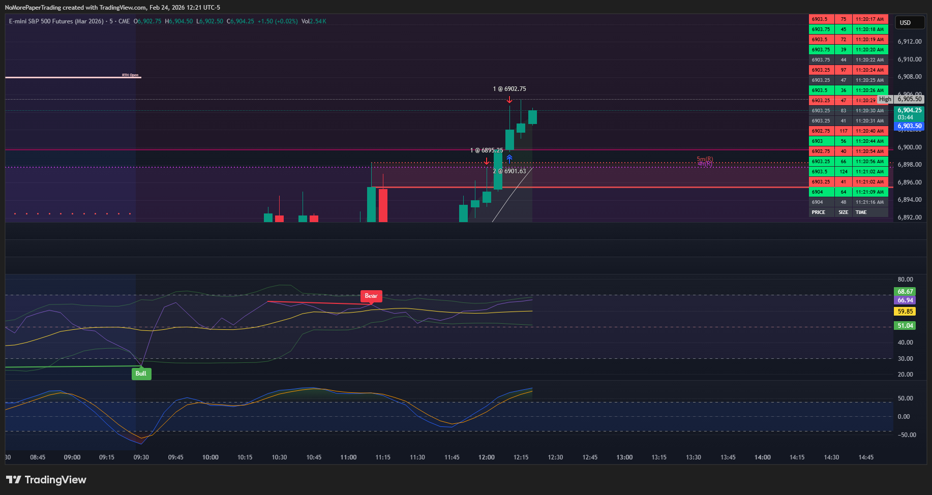
Task: Click the blue 6,903.50 price label
Action: (910, 126)
